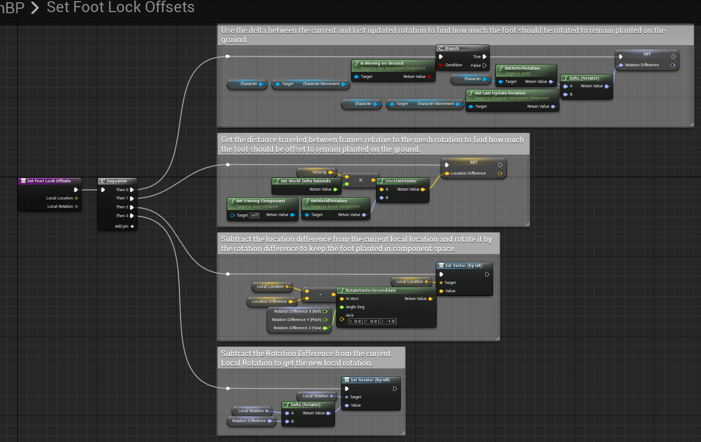
Task: Click the self Target field on Get Owning Component
Action: 254,215
